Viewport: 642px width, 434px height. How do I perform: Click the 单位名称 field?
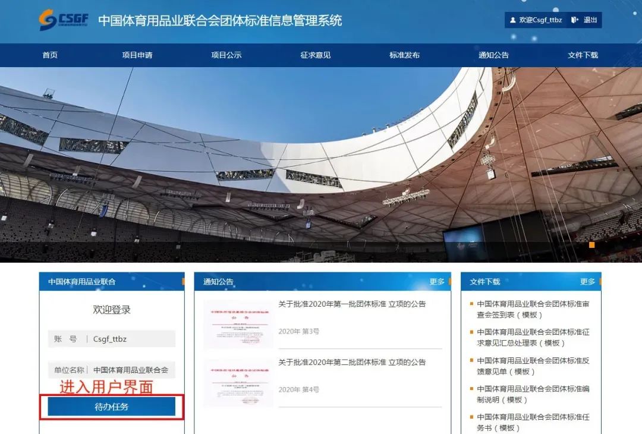coord(111,370)
